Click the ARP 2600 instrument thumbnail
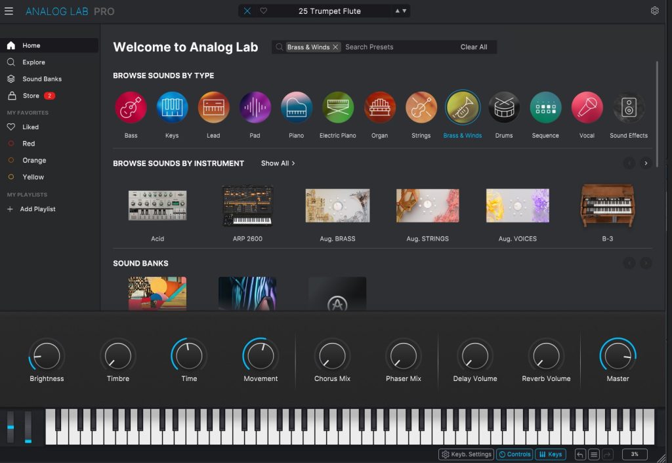This screenshot has width=672, height=463. (247, 206)
